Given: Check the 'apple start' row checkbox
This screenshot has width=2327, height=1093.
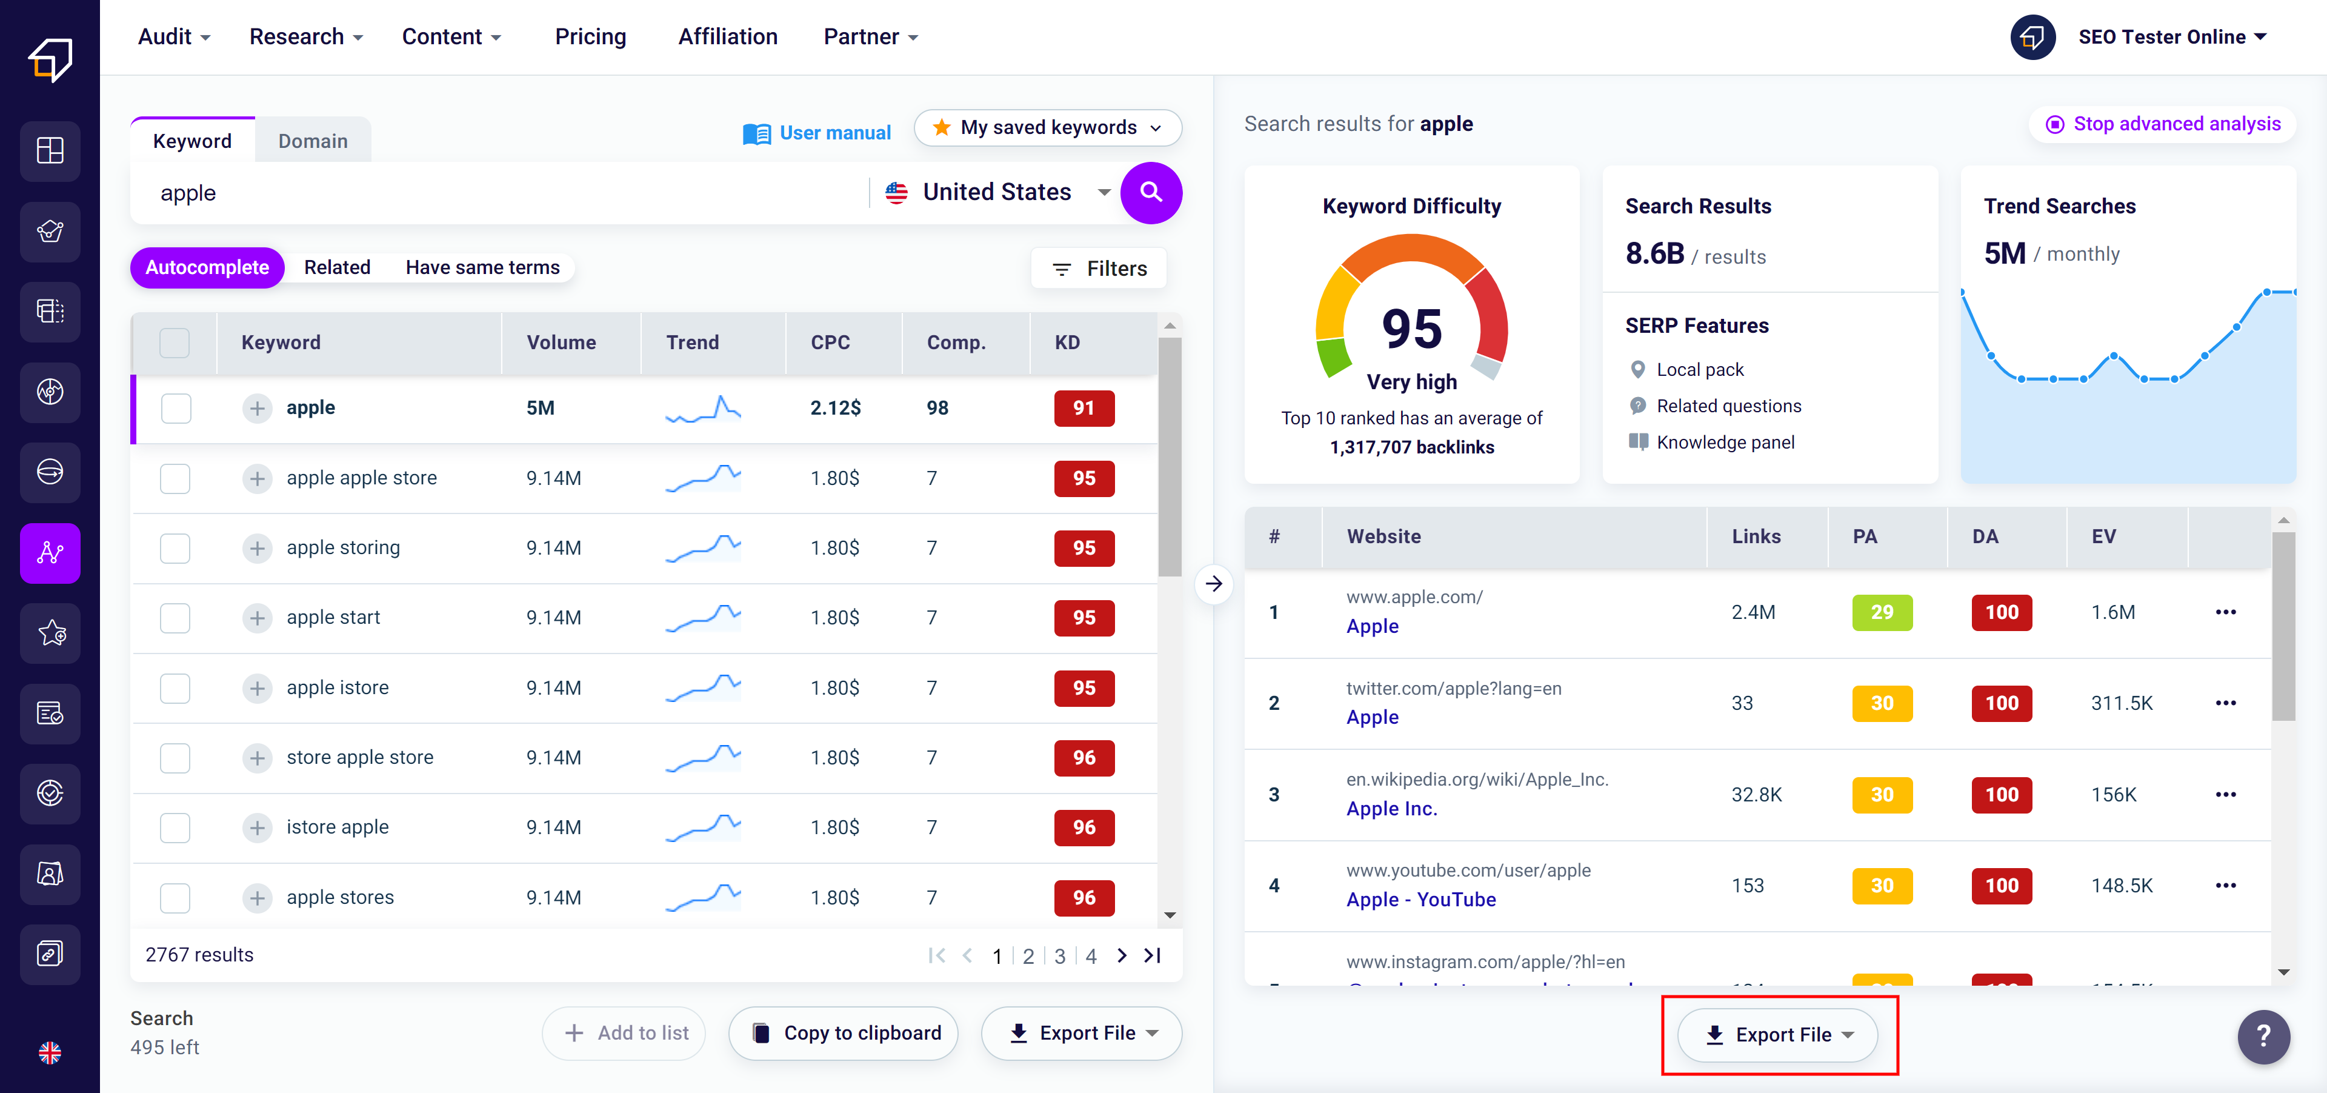Looking at the screenshot, I should click(175, 618).
